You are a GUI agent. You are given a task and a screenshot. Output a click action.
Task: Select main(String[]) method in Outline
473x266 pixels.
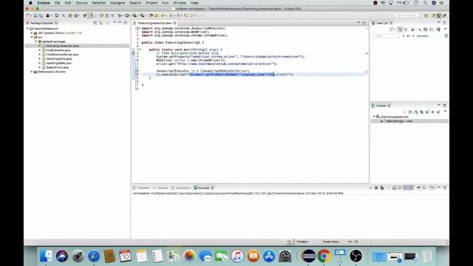(398, 121)
